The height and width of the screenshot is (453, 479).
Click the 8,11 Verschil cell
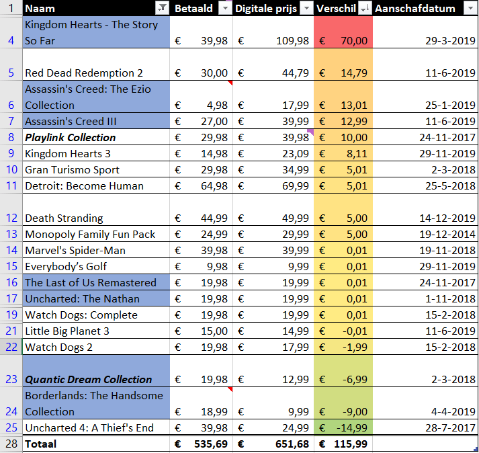(343, 153)
